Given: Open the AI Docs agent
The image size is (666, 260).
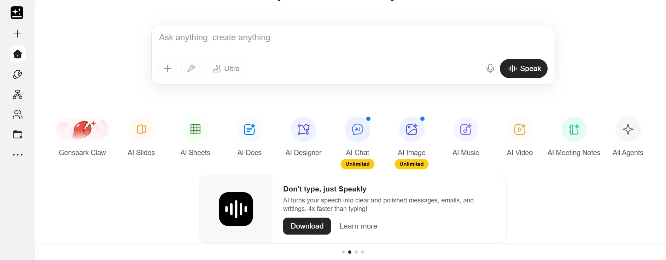Looking at the screenshot, I should tap(249, 137).
